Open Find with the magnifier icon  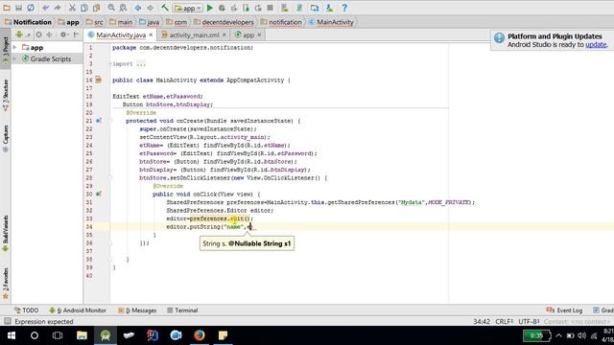tap(111, 8)
